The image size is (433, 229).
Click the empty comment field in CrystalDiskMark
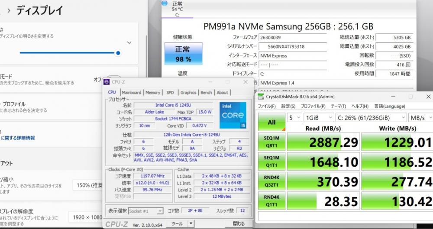[345, 216]
